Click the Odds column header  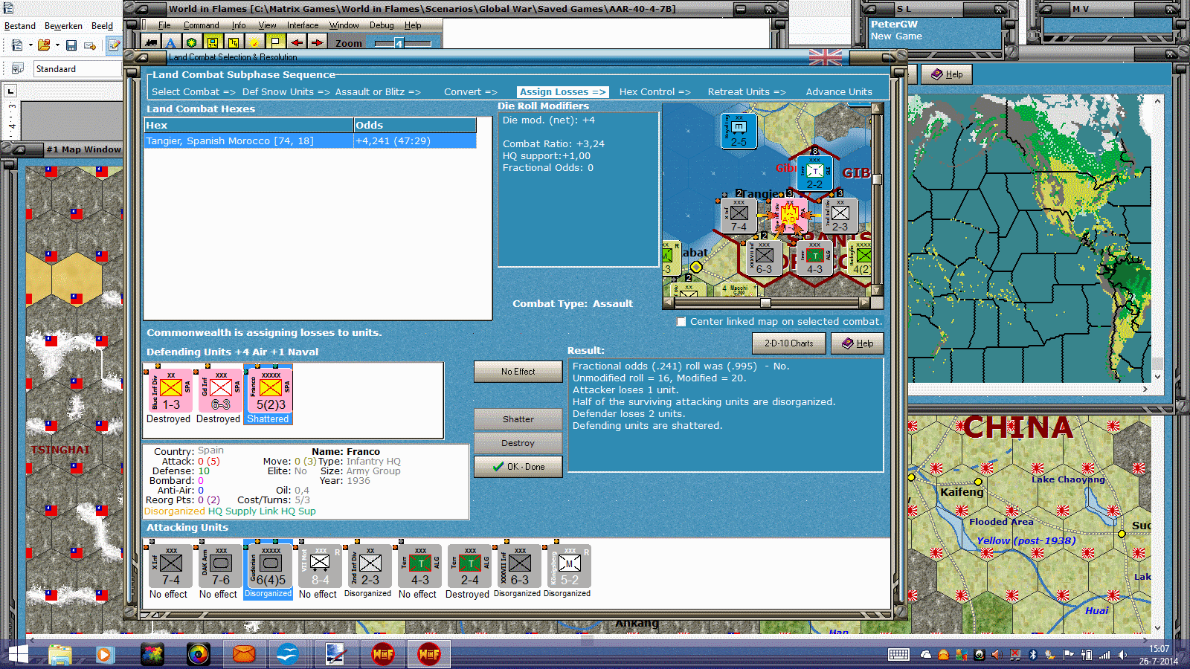415,126
